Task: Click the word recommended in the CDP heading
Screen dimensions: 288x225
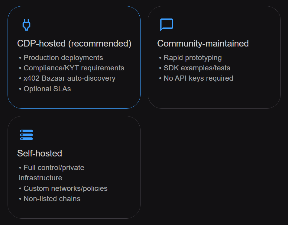Action: click(99, 43)
